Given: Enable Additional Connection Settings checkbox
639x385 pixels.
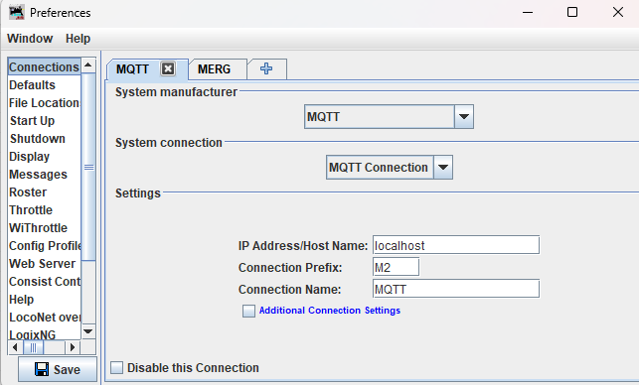Looking at the screenshot, I should click(x=248, y=311).
